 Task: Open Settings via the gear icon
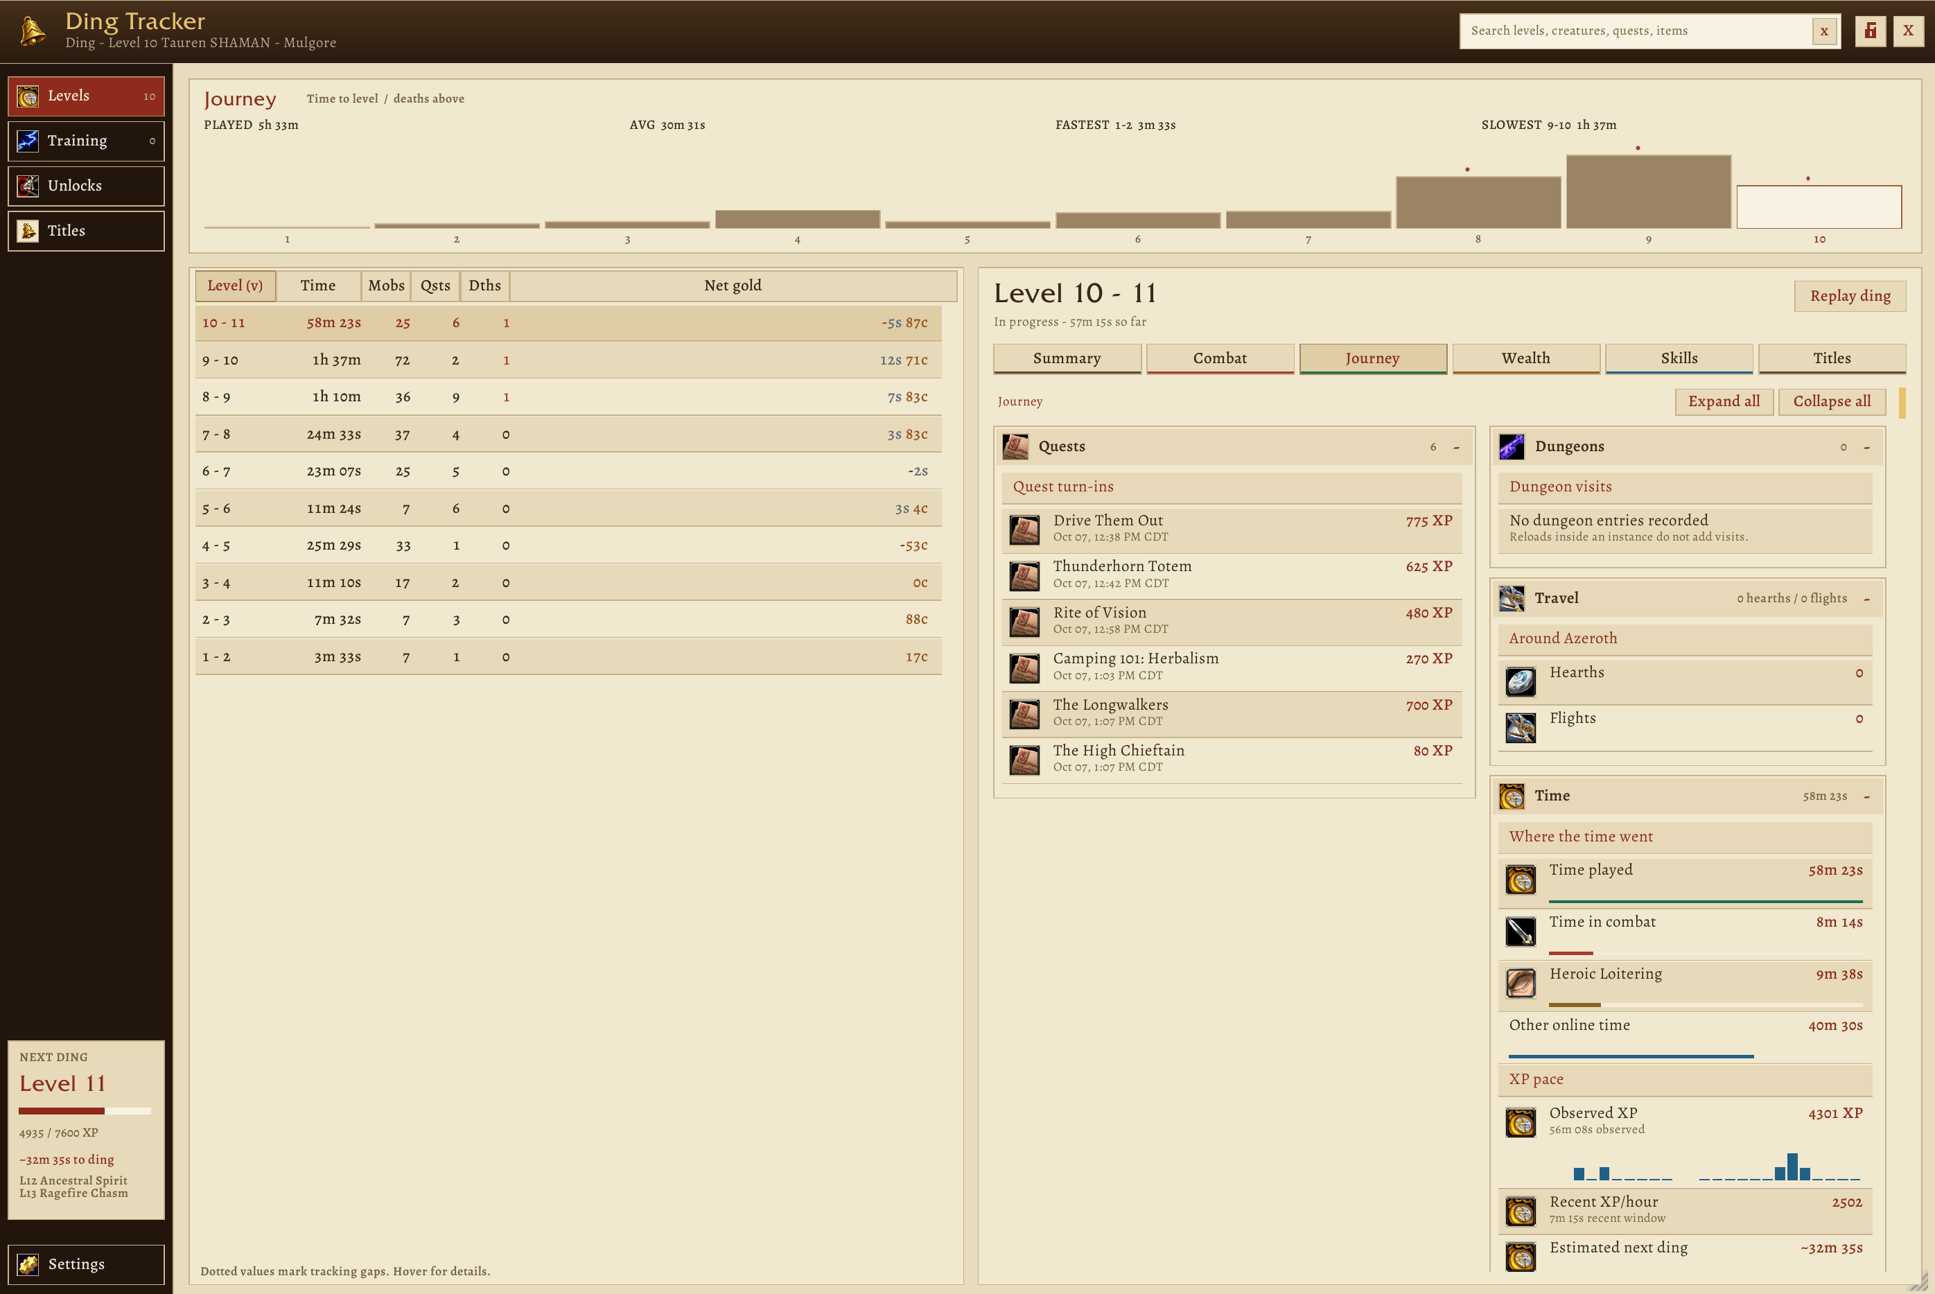[x=28, y=1264]
